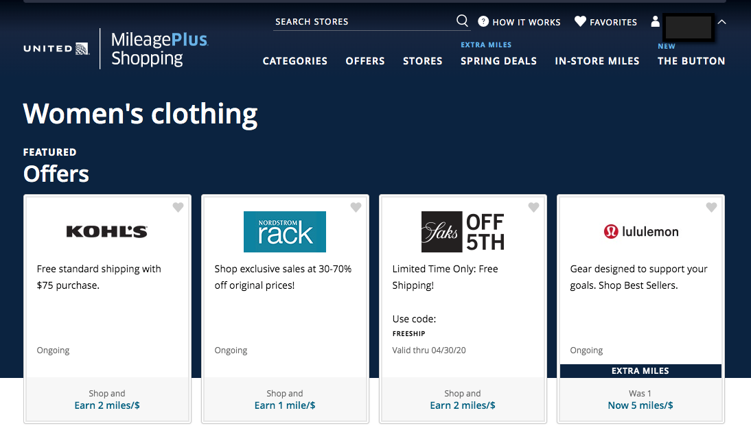This screenshot has width=751, height=439.
Task: Click the Saks OFF 5TH logo
Action: (x=463, y=232)
